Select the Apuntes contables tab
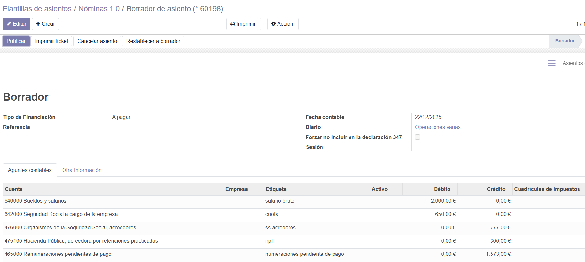The height and width of the screenshot is (262, 585). tap(30, 170)
